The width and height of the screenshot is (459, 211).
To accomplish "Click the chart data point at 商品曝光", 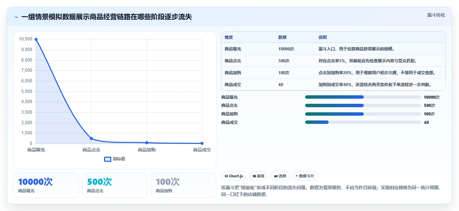I will point(36,39).
